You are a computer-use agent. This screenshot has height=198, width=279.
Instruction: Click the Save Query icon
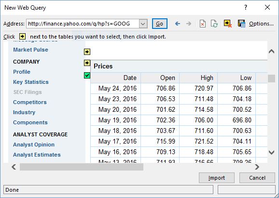[x=241, y=24]
